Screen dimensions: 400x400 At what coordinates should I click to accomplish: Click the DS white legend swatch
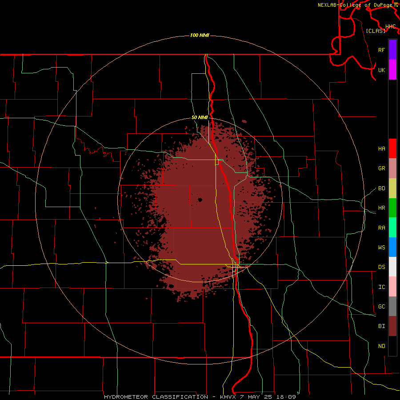click(392, 267)
